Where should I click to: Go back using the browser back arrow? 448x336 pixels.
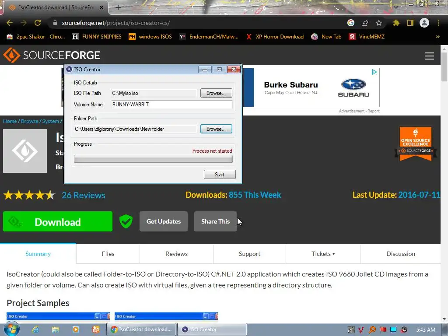(10, 23)
